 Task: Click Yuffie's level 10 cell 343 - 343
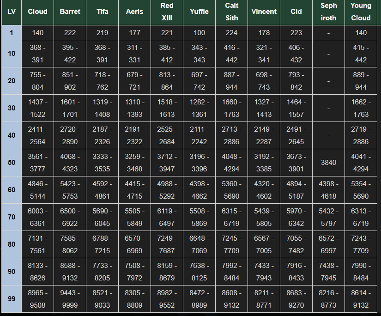199,54
